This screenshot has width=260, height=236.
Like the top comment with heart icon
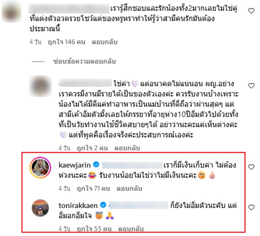pyautogui.click(x=251, y=11)
